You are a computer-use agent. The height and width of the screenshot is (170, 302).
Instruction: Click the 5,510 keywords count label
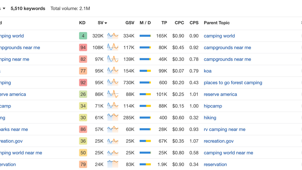pos(28,8)
